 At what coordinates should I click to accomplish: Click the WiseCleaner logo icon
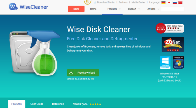point(13,7)
